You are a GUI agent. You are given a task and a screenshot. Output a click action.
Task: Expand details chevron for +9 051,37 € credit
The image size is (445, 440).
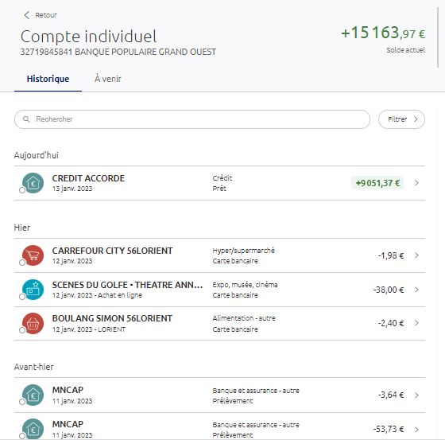point(416,183)
